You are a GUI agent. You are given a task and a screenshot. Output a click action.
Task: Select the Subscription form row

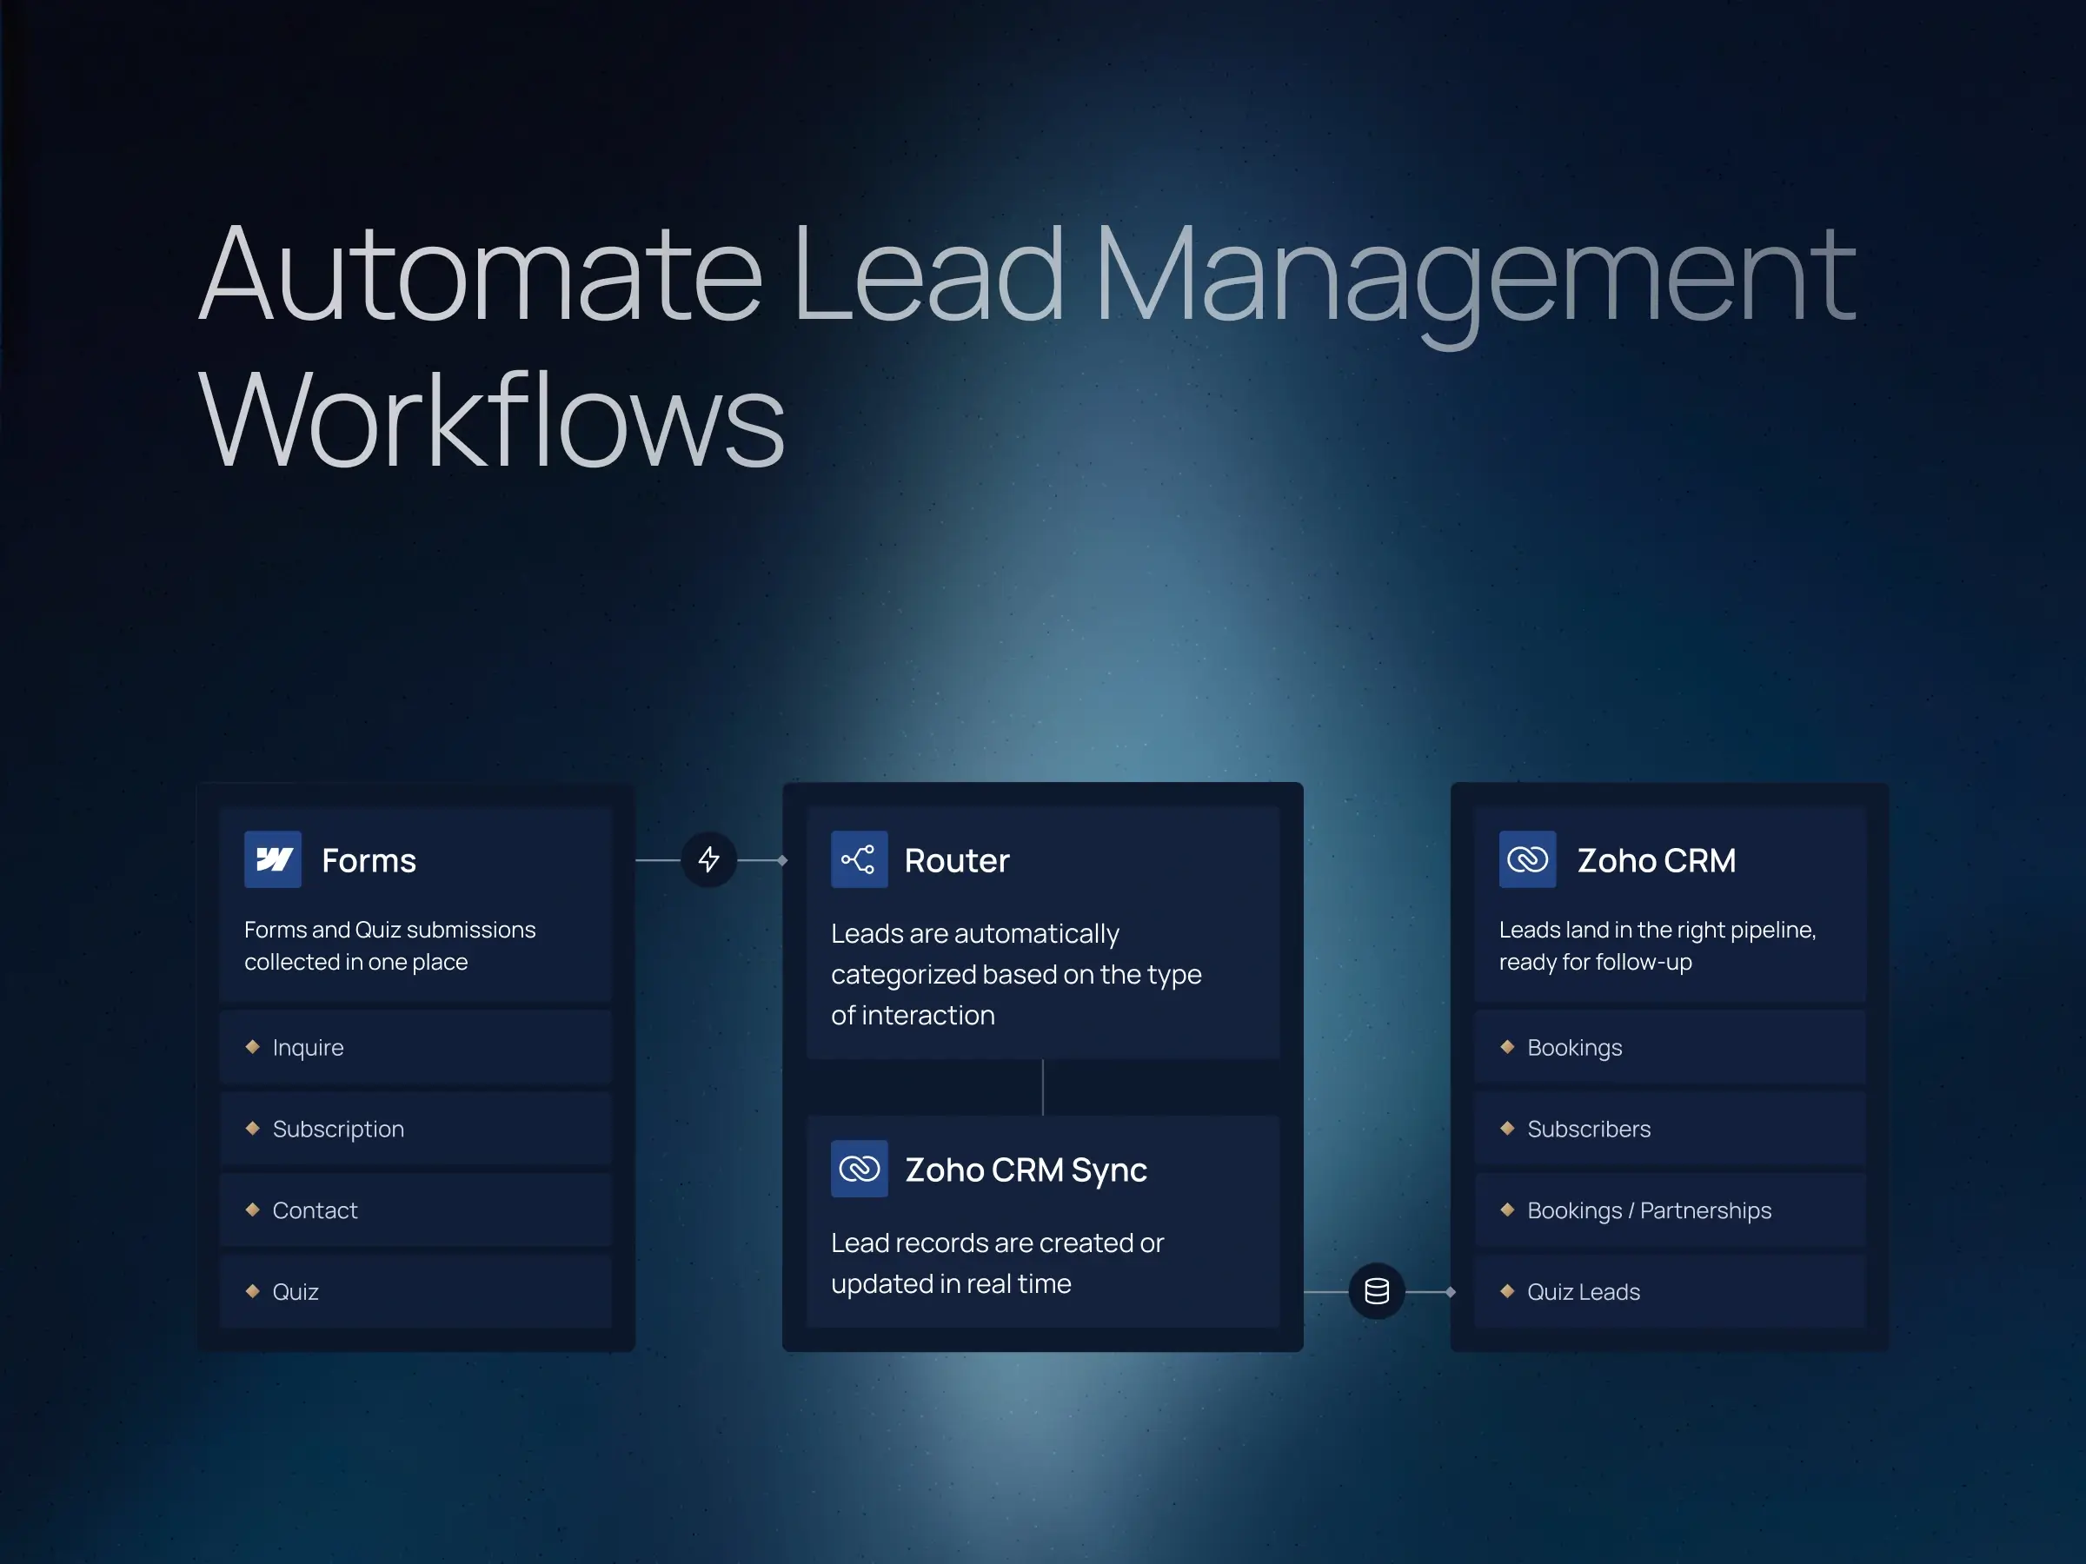tap(415, 1129)
